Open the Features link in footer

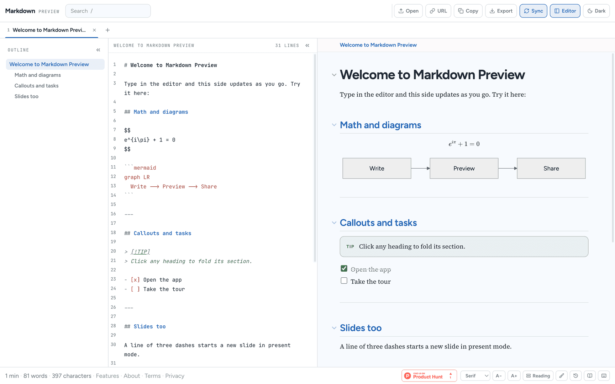click(x=107, y=376)
